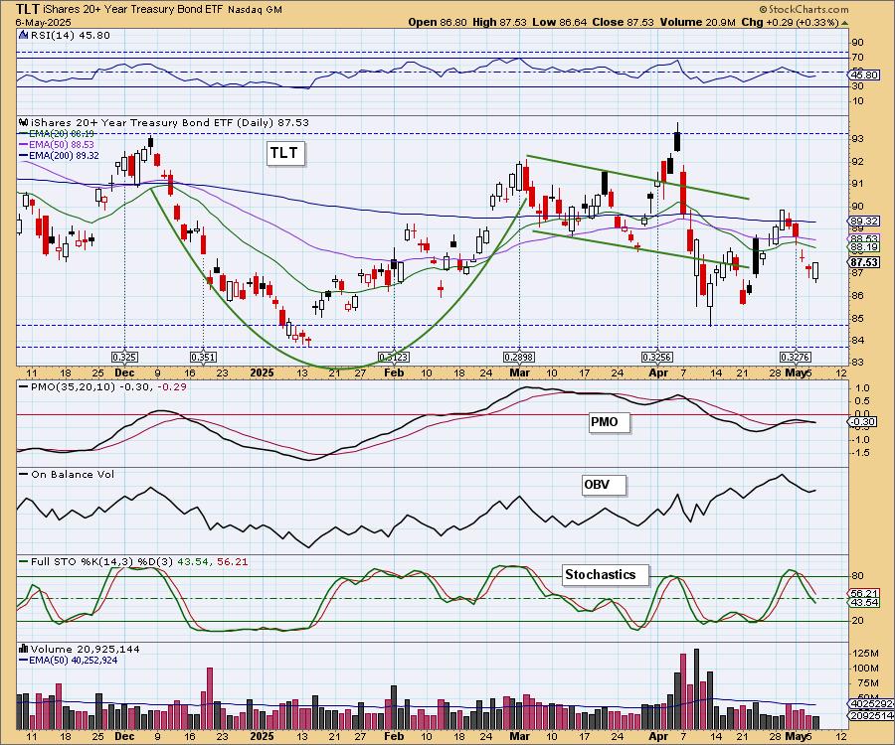Click the Feb label on the price panel's date axis
Screen dimensions: 895x745
(394, 372)
